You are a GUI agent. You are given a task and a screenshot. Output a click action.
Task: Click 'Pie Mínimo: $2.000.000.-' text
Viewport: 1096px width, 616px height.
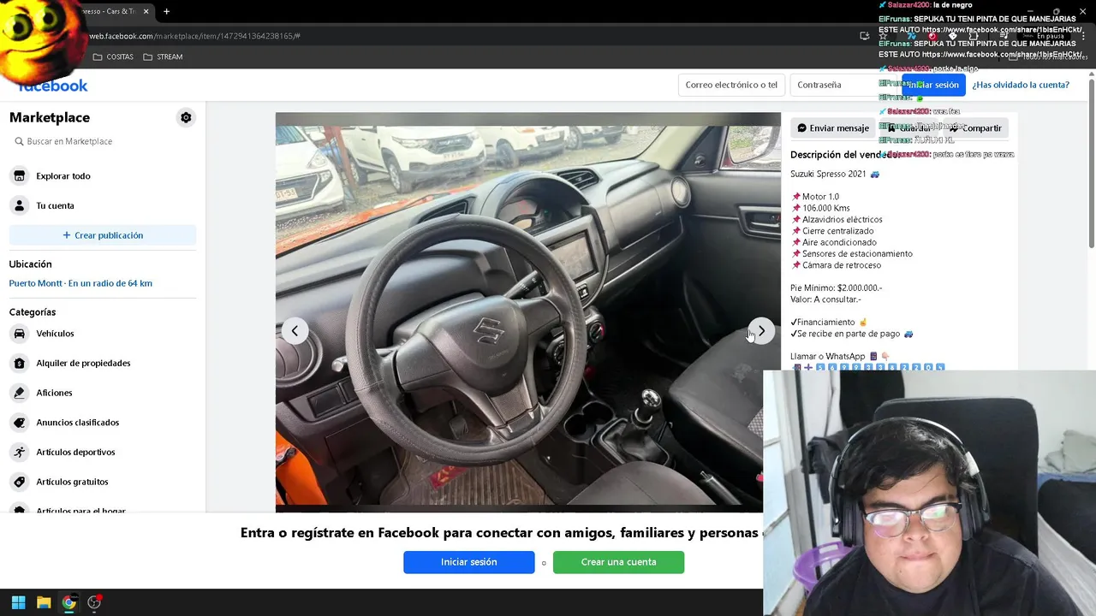click(836, 288)
